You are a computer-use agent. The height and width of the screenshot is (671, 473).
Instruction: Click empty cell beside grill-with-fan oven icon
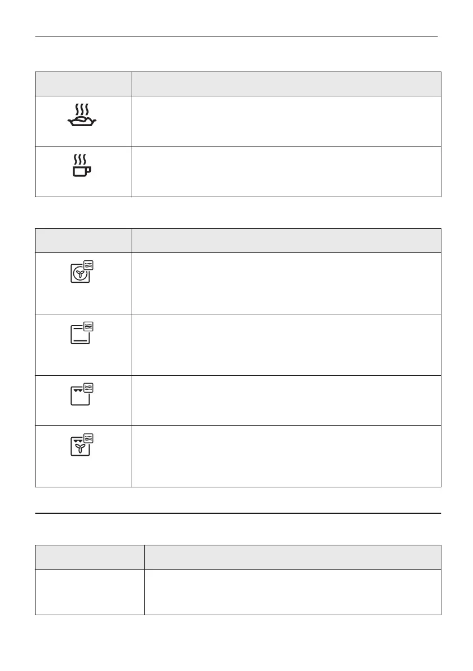coord(286,456)
